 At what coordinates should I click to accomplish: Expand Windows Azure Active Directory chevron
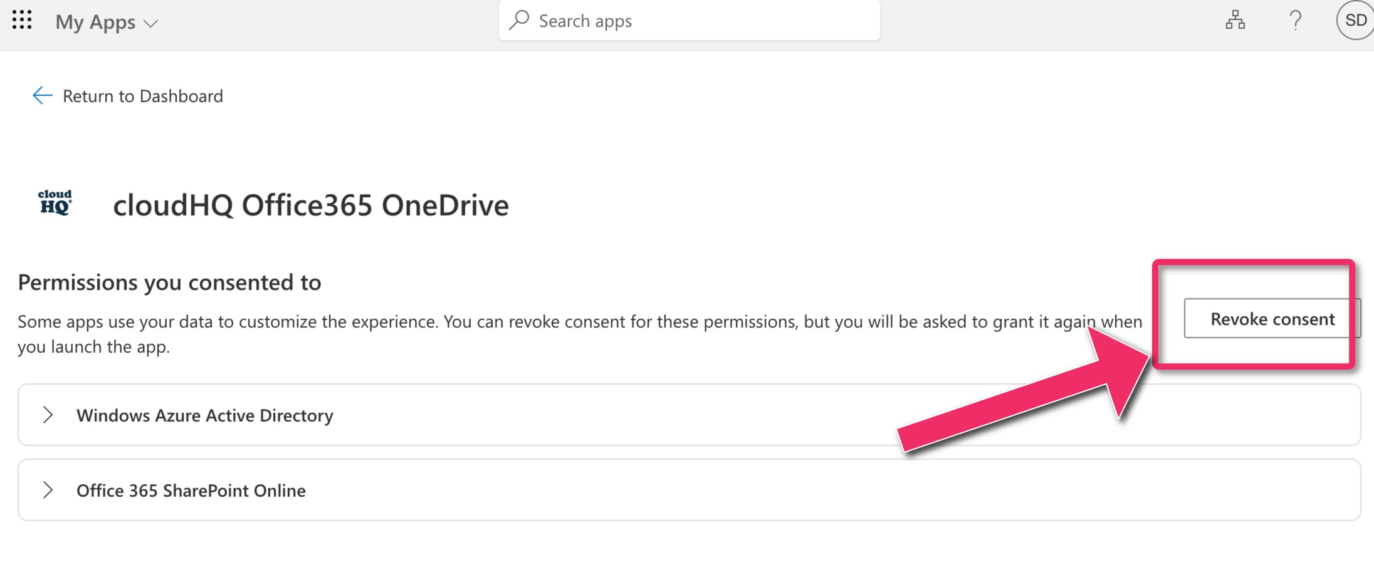pyautogui.click(x=48, y=415)
